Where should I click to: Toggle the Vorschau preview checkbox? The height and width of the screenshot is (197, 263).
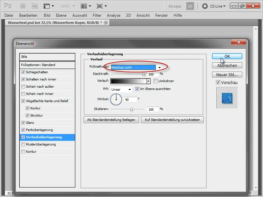pos(218,82)
